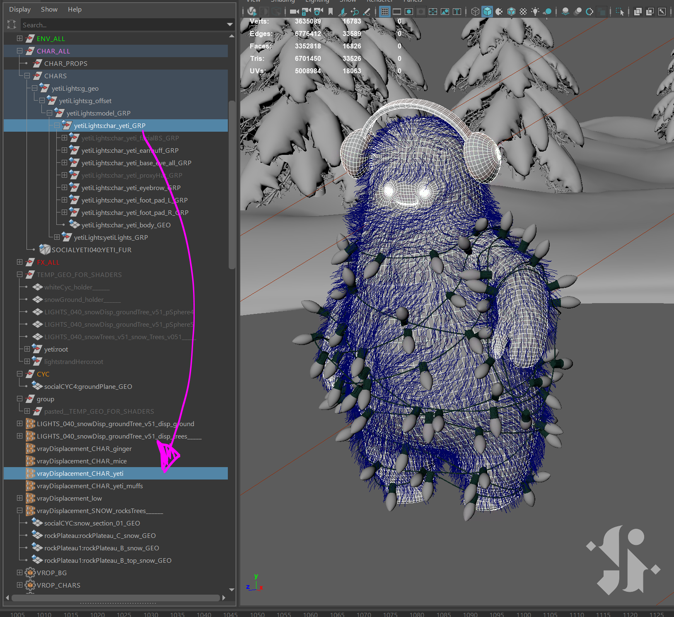
Task: Collapse the CHAR_ALL group
Action: tap(19, 51)
